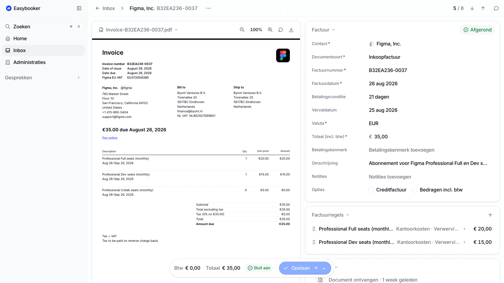Go back using the left arrow before Inbox

coord(97,8)
